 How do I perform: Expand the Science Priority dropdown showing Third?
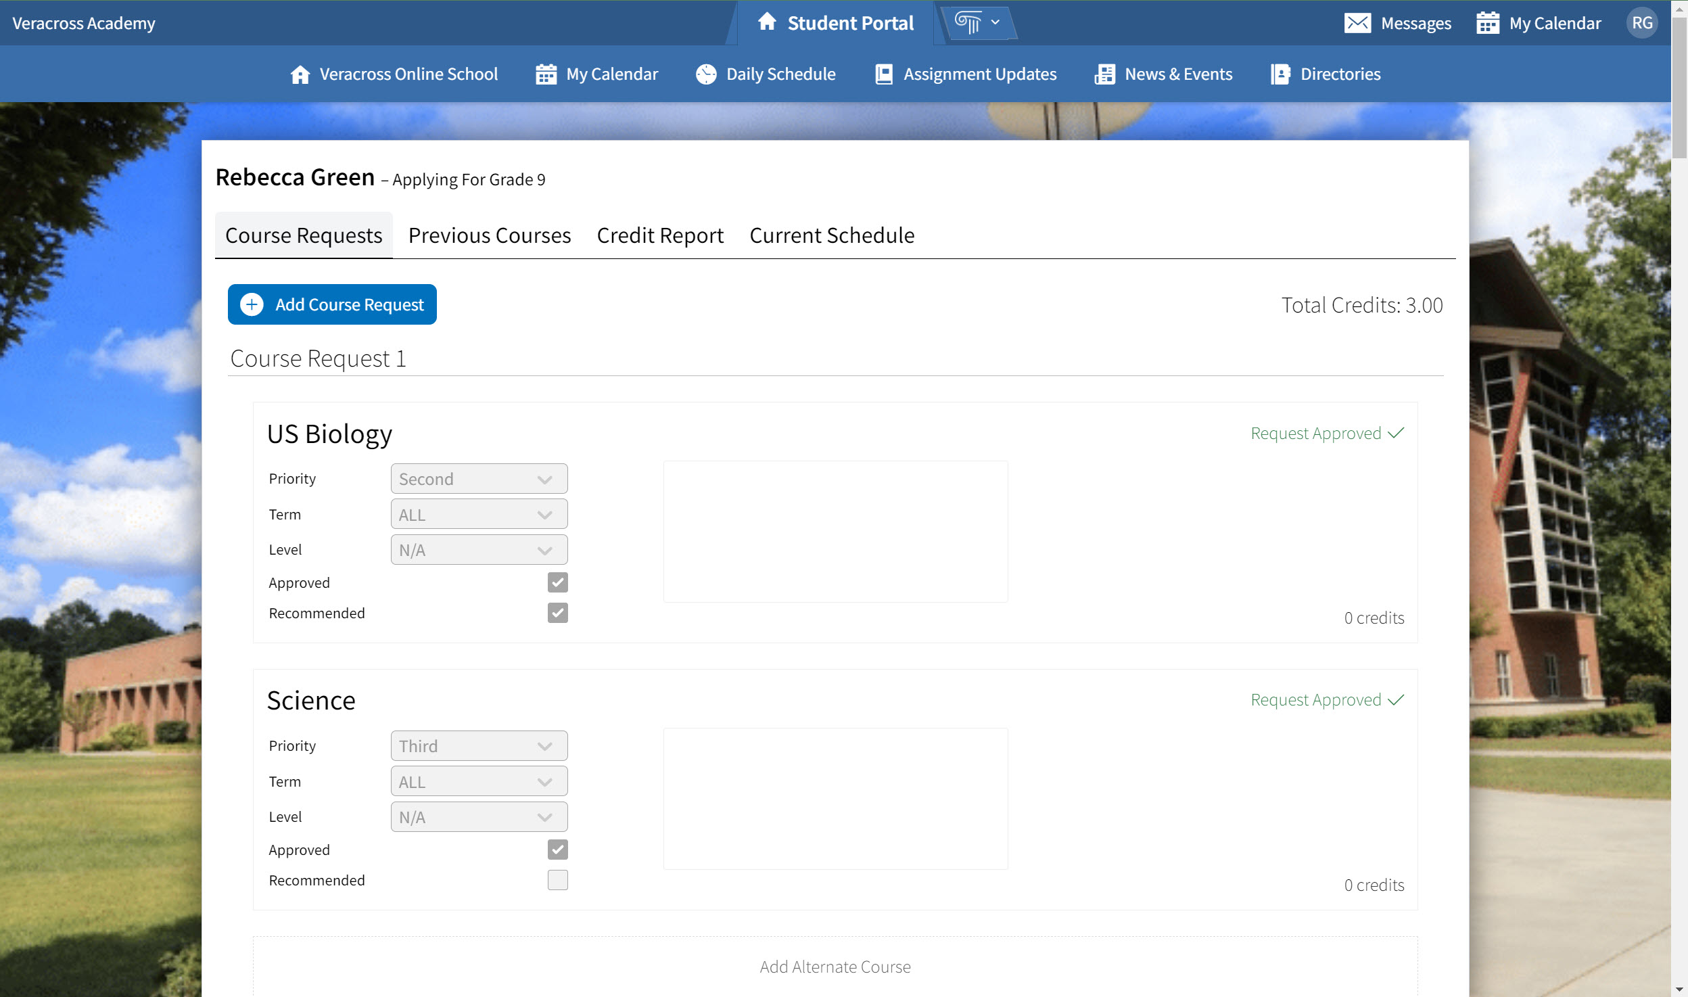(479, 746)
